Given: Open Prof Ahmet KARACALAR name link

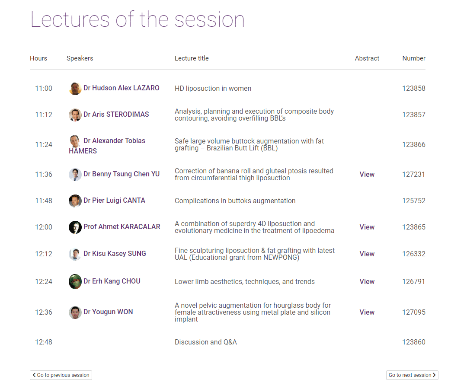Looking at the screenshot, I should (x=122, y=227).
